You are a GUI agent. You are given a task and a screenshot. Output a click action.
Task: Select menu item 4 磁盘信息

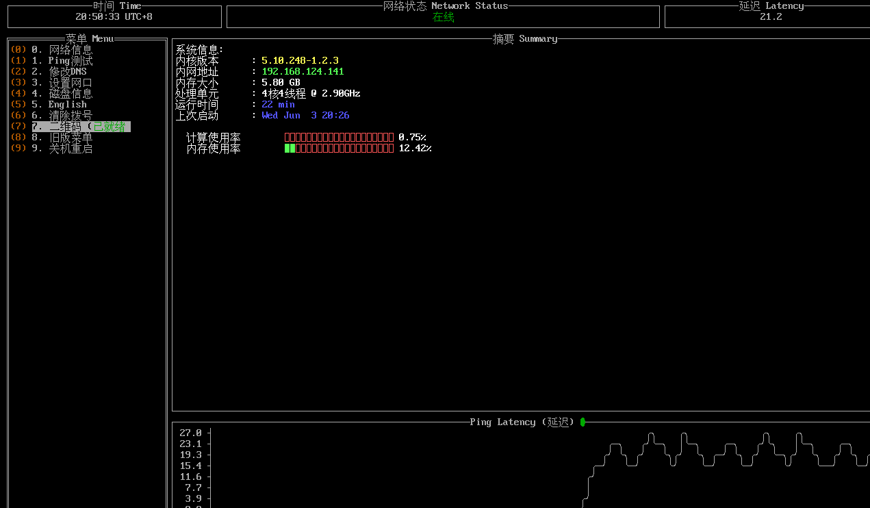pyautogui.click(x=62, y=93)
